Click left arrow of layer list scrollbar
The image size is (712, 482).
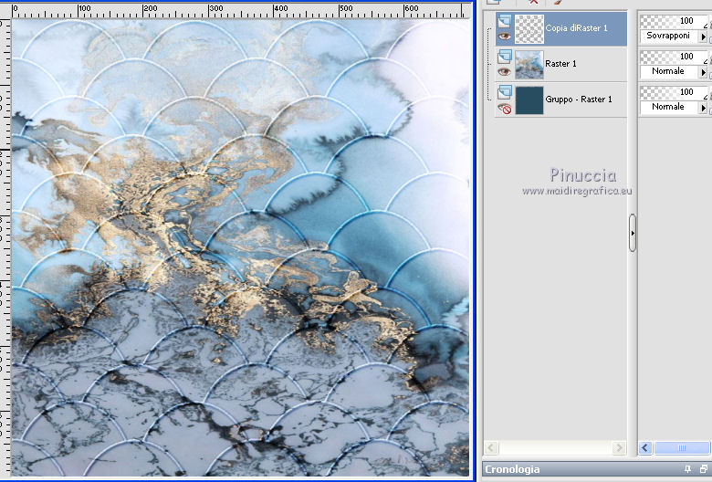pyautogui.click(x=491, y=448)
